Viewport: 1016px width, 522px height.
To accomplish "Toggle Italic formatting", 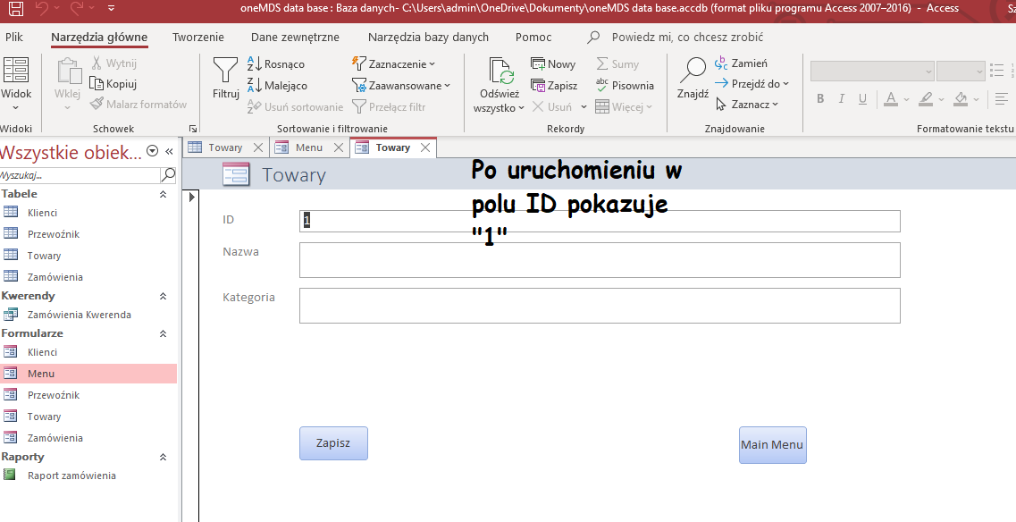I will [841, 98].
